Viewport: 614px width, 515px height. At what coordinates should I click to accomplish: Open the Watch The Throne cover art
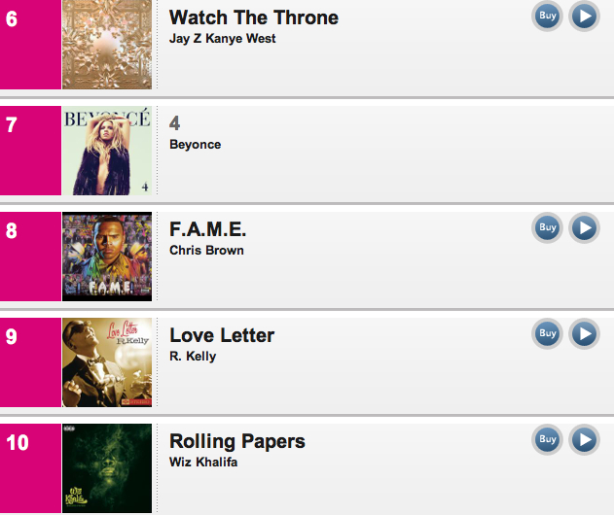point(107,45)
